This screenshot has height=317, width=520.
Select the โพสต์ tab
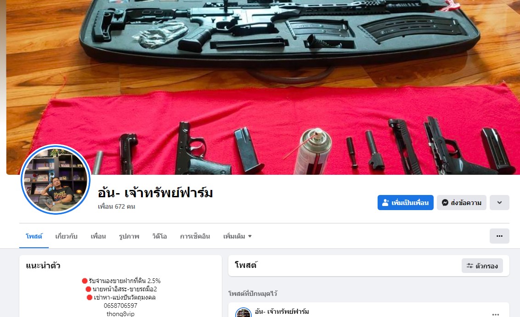click(x=34, y=236)
